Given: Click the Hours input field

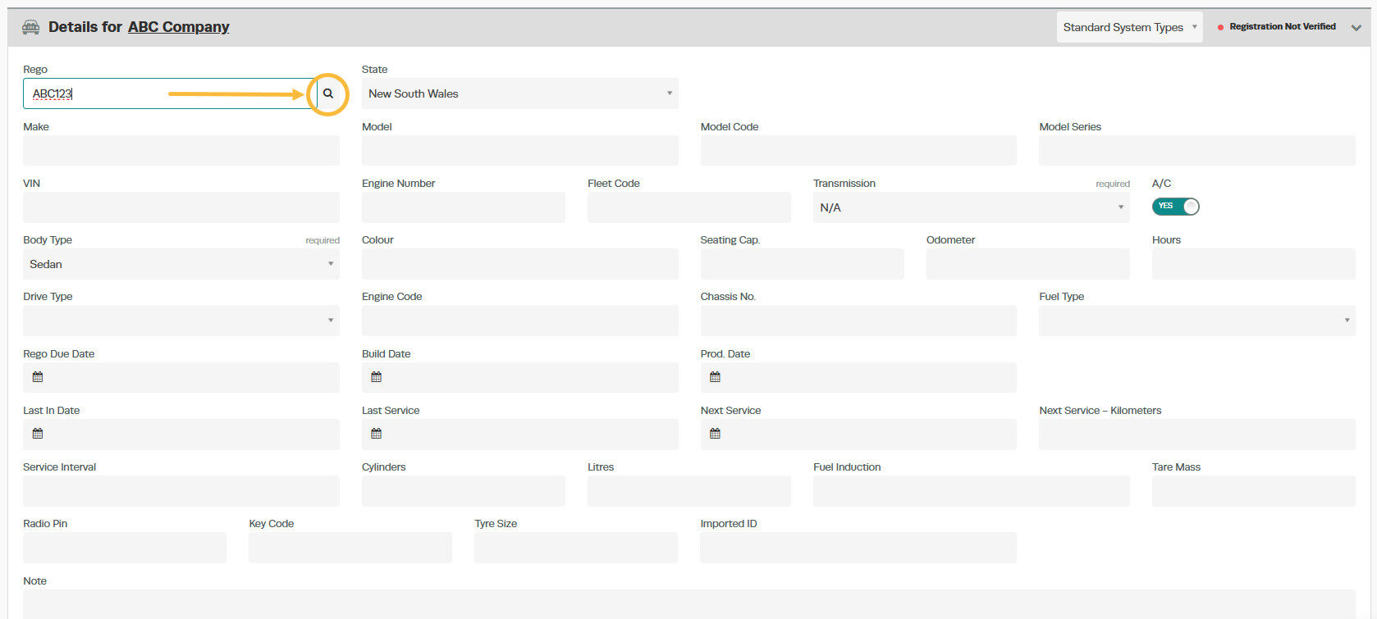Looking at the screenshot, I should point(1254,264).
